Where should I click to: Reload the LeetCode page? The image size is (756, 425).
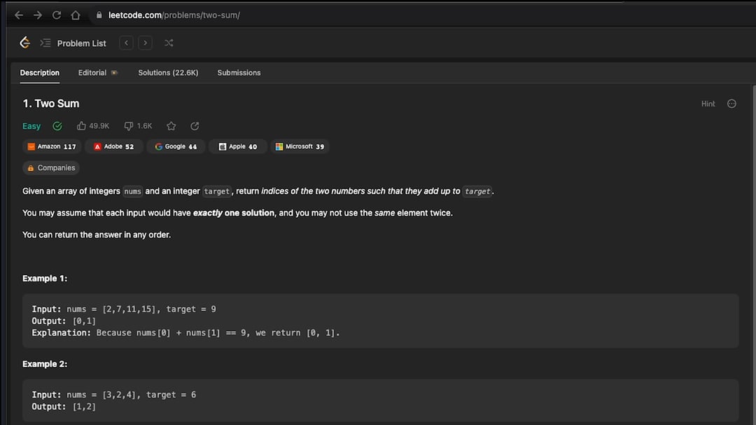coord(57,15)
